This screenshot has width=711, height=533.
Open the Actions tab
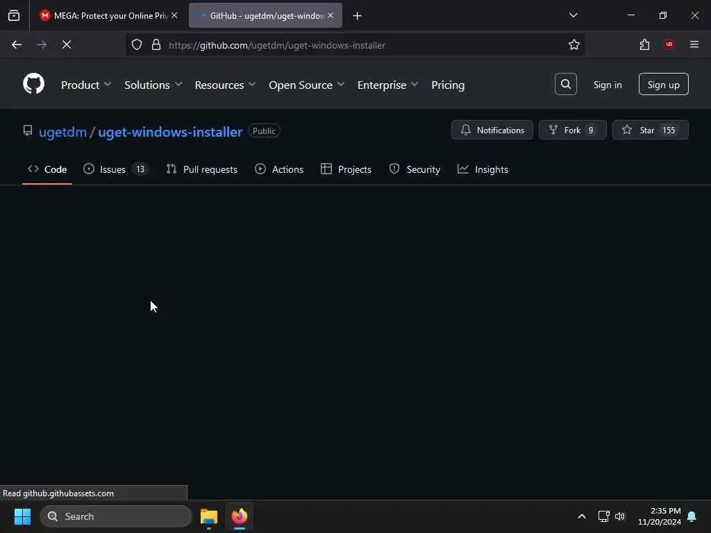click(x=279, y=169)
